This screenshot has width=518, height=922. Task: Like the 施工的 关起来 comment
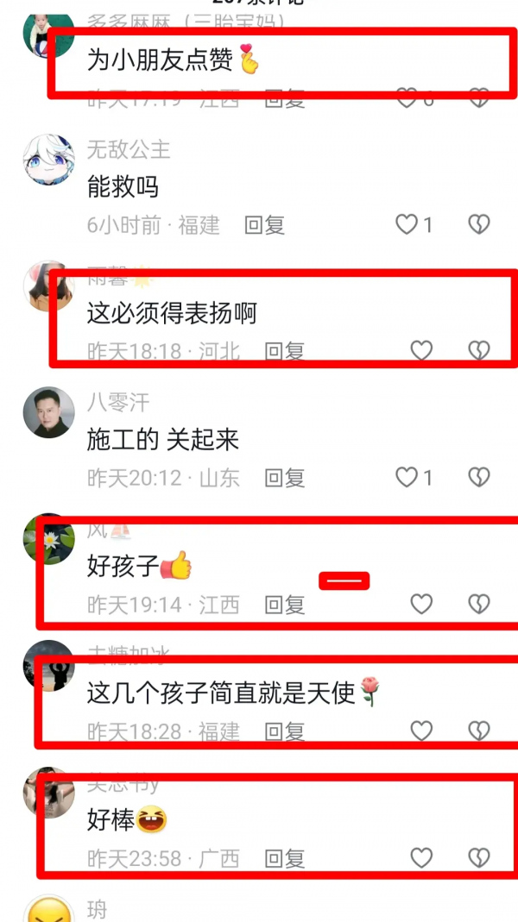click(406, 477)
